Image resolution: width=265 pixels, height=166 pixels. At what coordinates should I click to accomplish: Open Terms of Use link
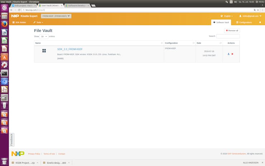(x=49, y=154)
